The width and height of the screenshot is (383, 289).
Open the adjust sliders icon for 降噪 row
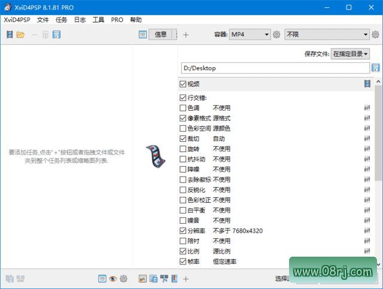(367, 169)
